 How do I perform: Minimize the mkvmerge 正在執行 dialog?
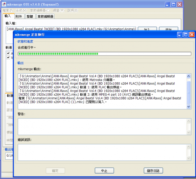180,35
